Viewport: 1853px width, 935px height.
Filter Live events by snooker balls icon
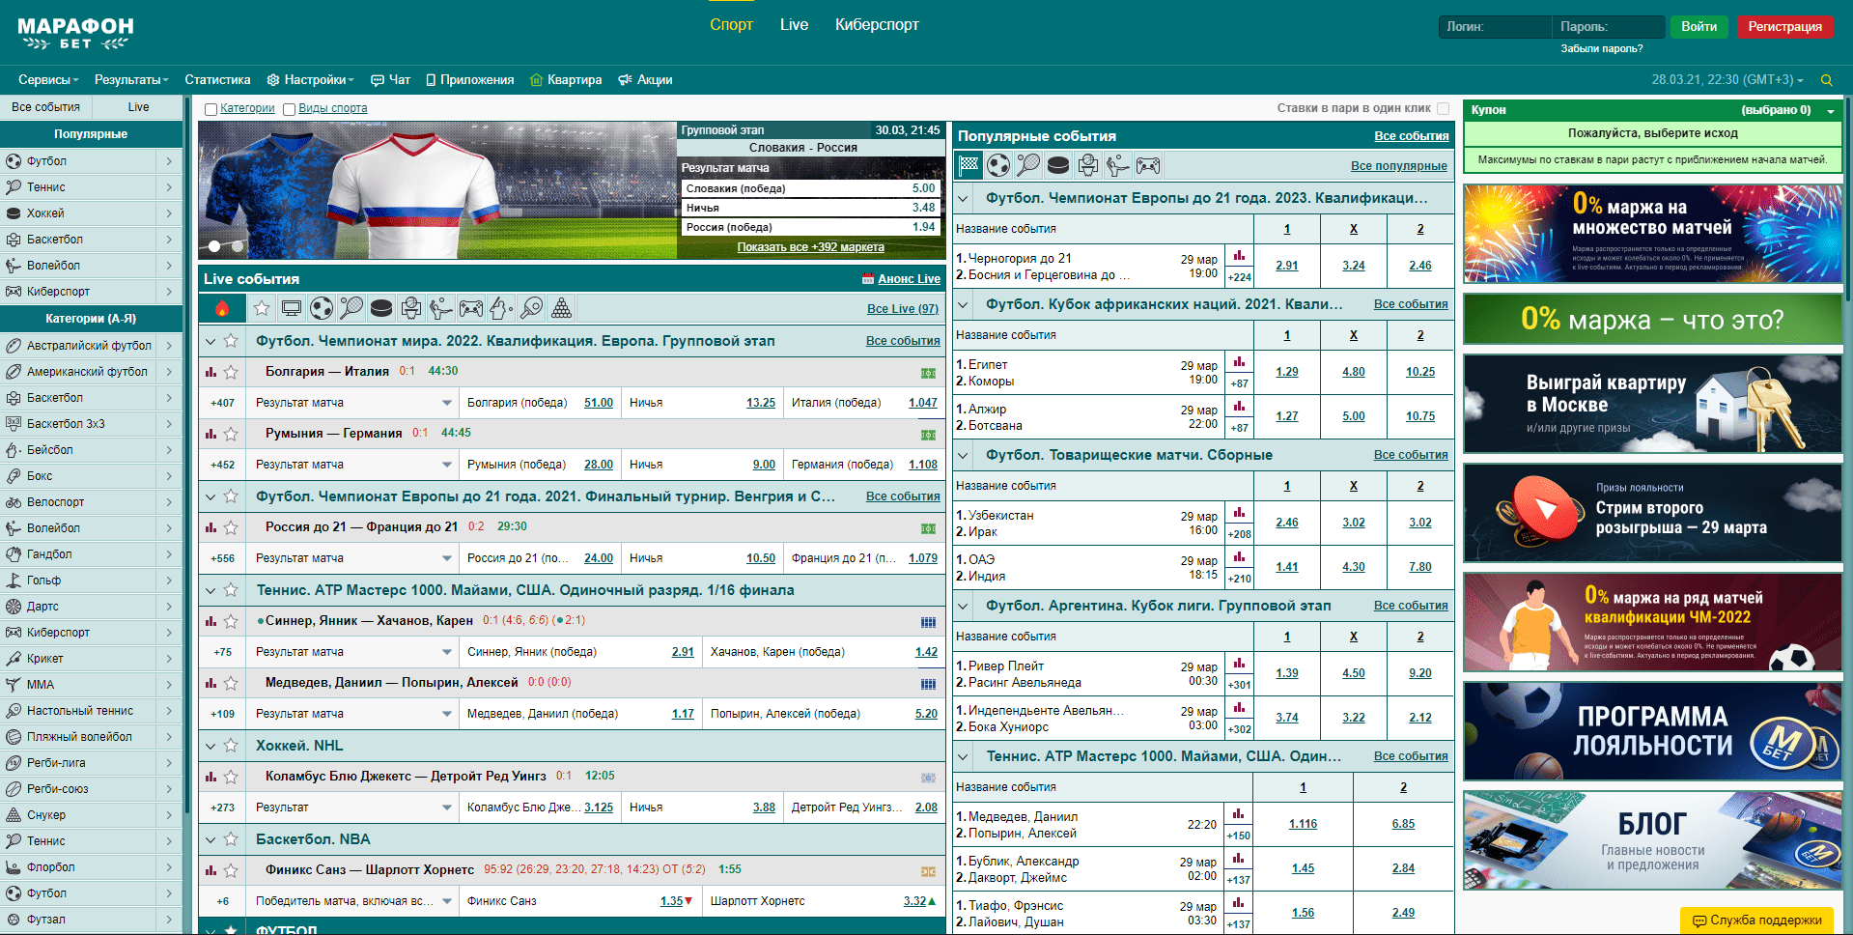click(561, 308)
